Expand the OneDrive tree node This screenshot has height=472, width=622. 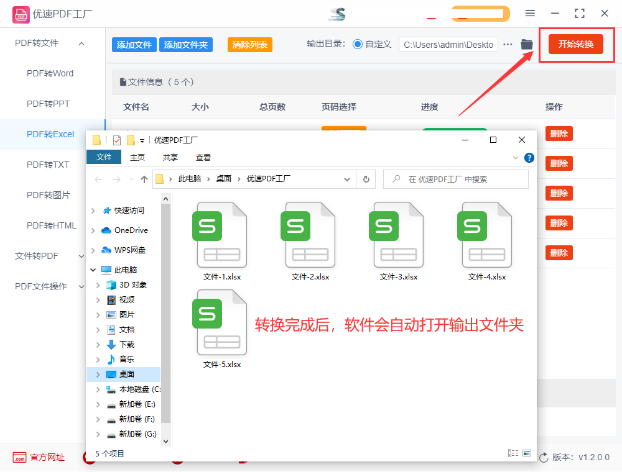tap(93, 230)
